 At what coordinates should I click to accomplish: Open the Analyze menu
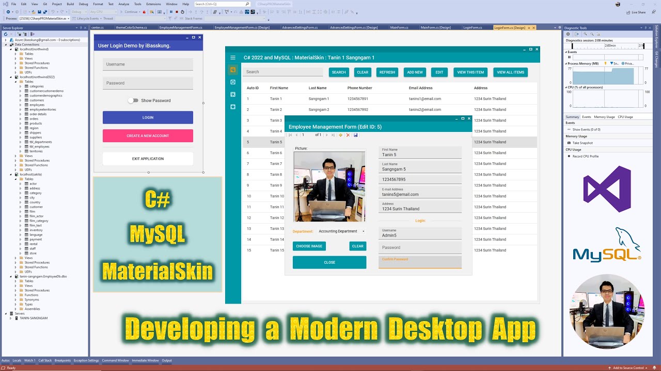(124, 4)
